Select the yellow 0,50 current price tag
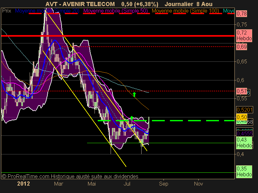This screenshot has height=193, width=258. point(242,117)
